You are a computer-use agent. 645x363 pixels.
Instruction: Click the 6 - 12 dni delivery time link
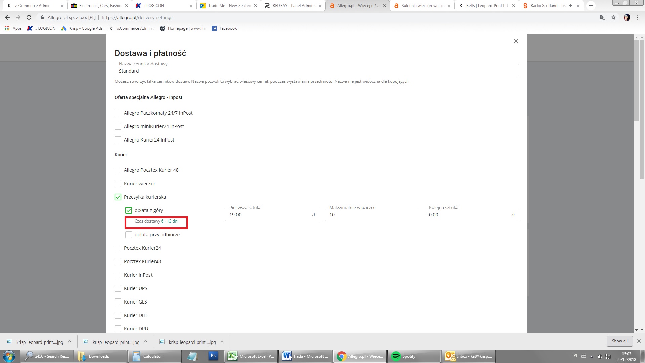point(170,221)
